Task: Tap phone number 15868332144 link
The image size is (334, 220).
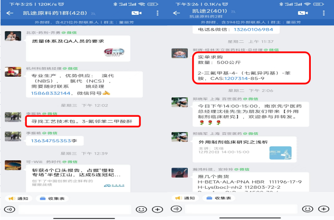Action: [x=51, y=93]
